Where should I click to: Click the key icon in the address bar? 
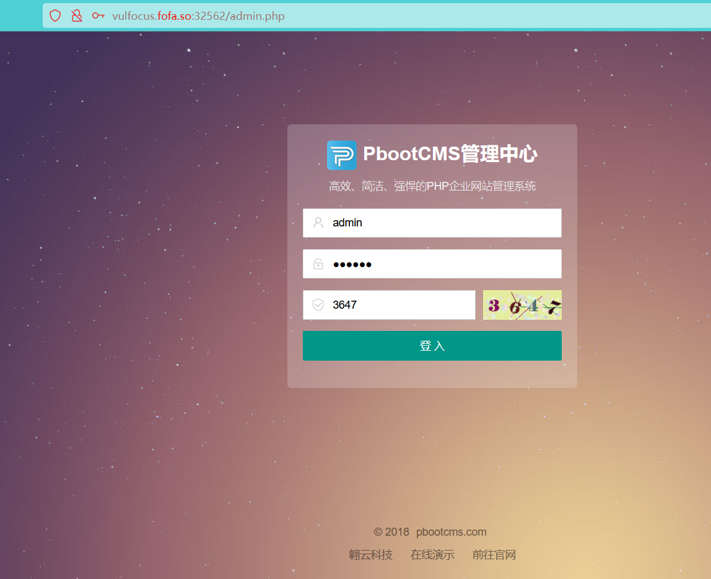[x=98, y=15]
